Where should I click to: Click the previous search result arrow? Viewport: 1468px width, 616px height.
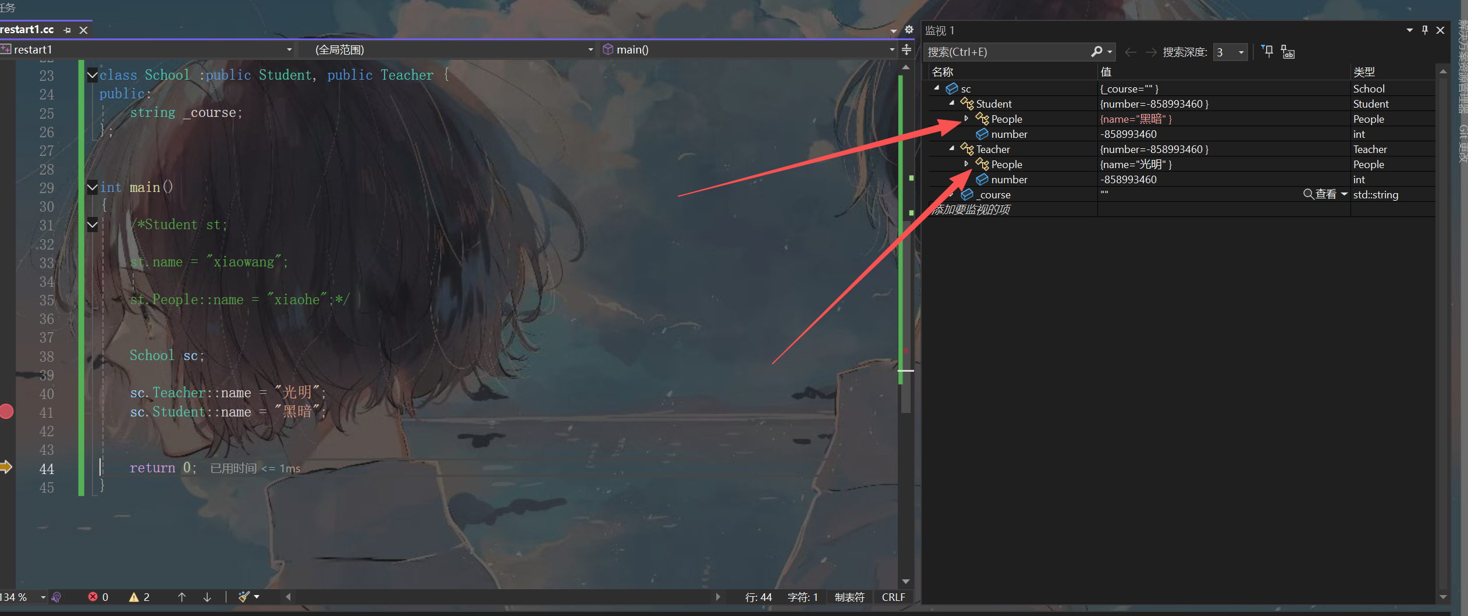[x=1130, y=52]
